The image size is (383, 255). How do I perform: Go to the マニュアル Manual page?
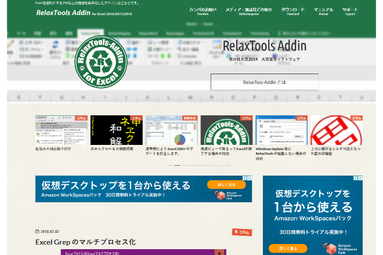pos(323,10)
